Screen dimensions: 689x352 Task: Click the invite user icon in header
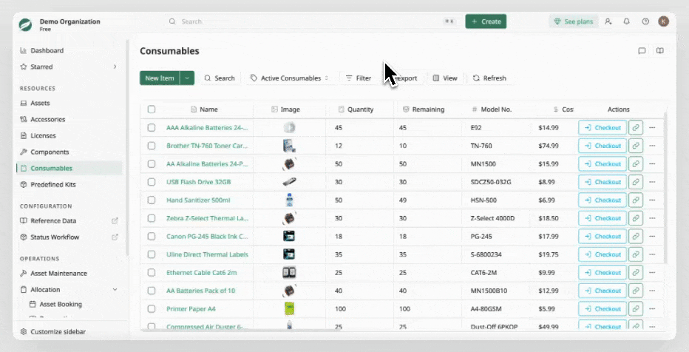pos(608,21)
